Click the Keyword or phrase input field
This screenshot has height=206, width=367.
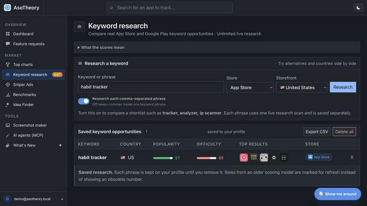(151, 87)
